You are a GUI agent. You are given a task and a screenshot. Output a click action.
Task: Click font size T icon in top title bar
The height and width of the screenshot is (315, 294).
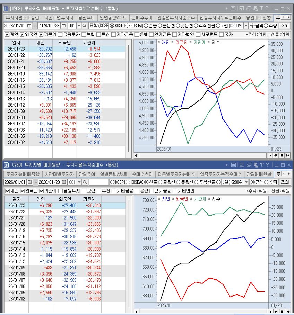pyautogui.click(x=261, y=8)
